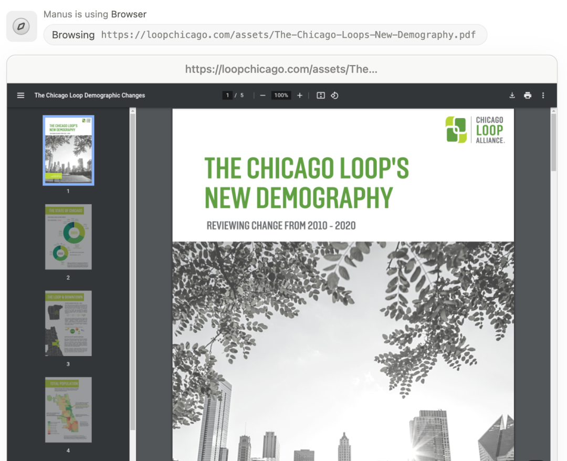Viewport: 567px width, 461px height.
Task: Jump to page 2 State of Chicago thumbnail
Action: 68,237
